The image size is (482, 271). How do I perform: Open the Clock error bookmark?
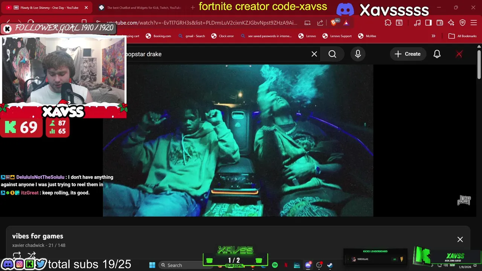pyautogui.click(x=223, y=36)
